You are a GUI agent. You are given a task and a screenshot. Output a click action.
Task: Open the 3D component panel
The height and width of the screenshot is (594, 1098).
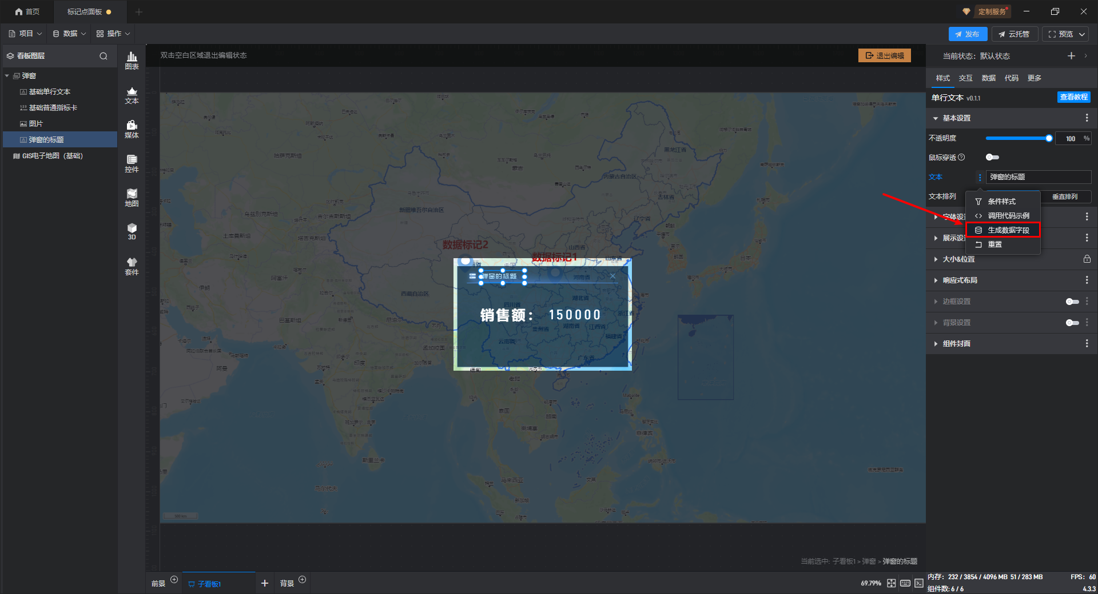(x=132, y=231)
